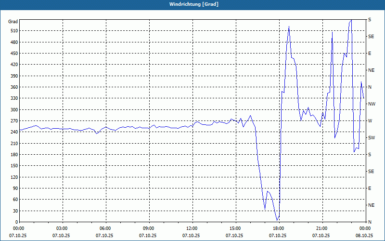
Task: Select the 450 y-axis value
Action: [14, 54]
